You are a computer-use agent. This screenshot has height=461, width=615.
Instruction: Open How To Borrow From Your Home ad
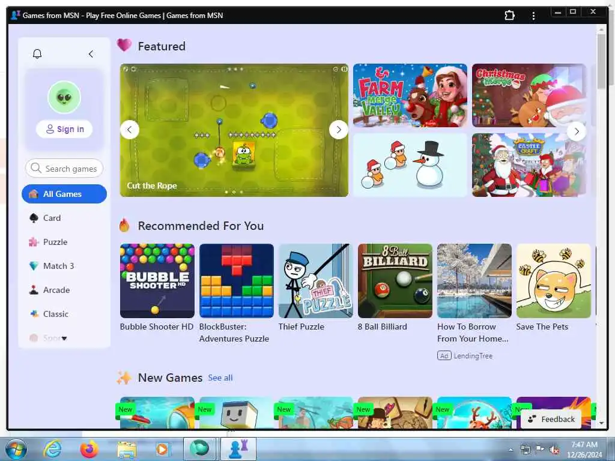[474, 281]
